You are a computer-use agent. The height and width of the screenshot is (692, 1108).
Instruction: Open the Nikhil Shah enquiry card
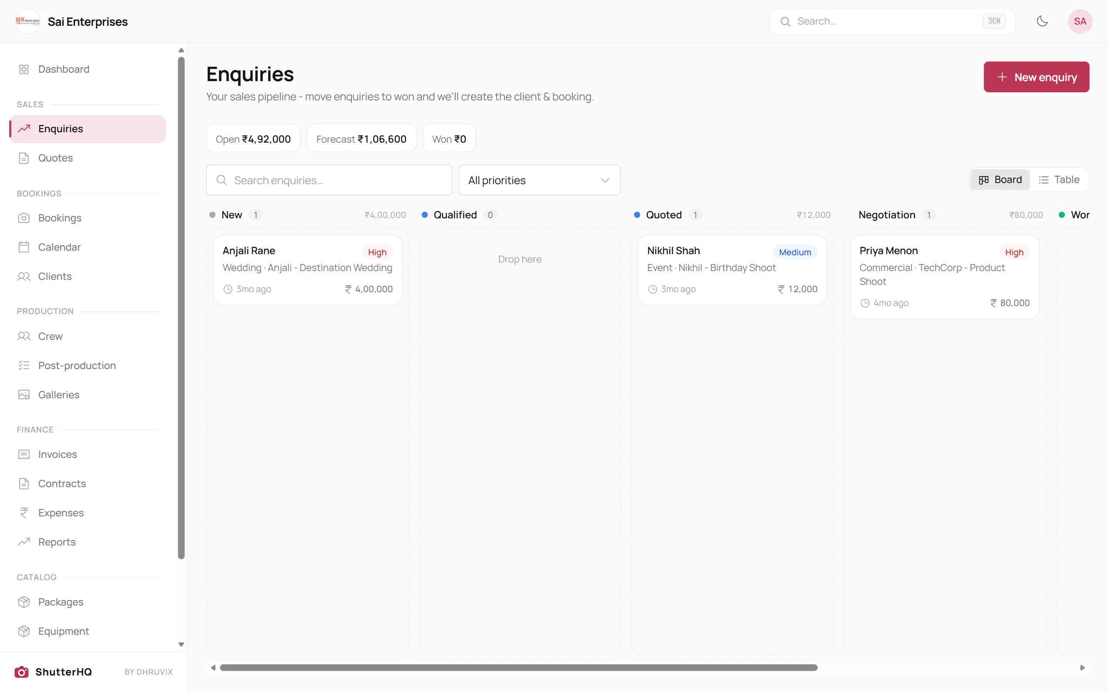732,270
